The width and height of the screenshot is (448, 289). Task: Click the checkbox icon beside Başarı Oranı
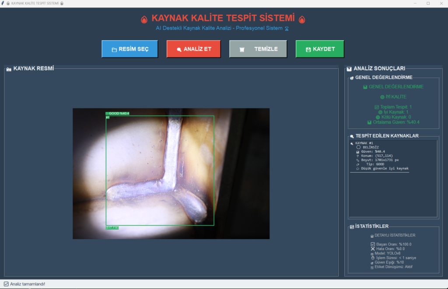pos(373,244)
